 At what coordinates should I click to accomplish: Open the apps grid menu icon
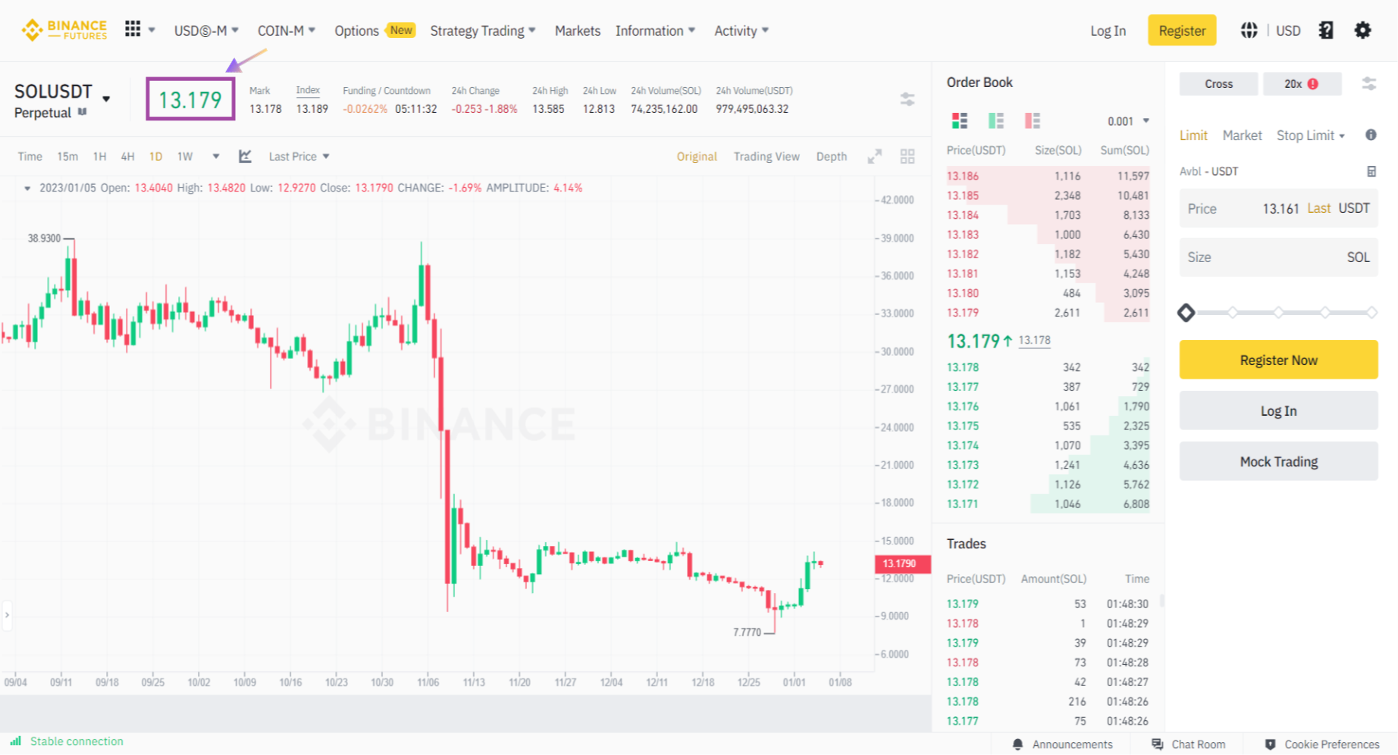133,30
